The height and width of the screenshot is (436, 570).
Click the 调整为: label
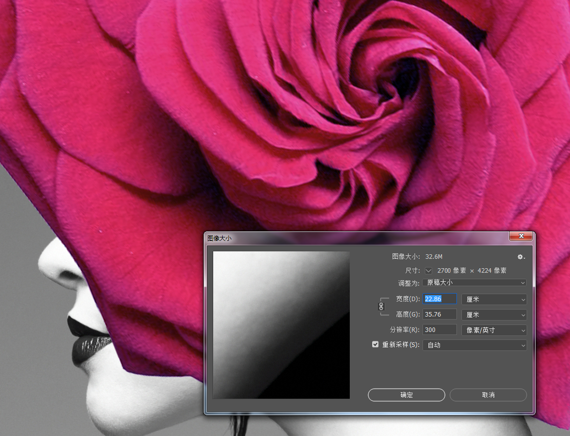click(x=409, y=283)
